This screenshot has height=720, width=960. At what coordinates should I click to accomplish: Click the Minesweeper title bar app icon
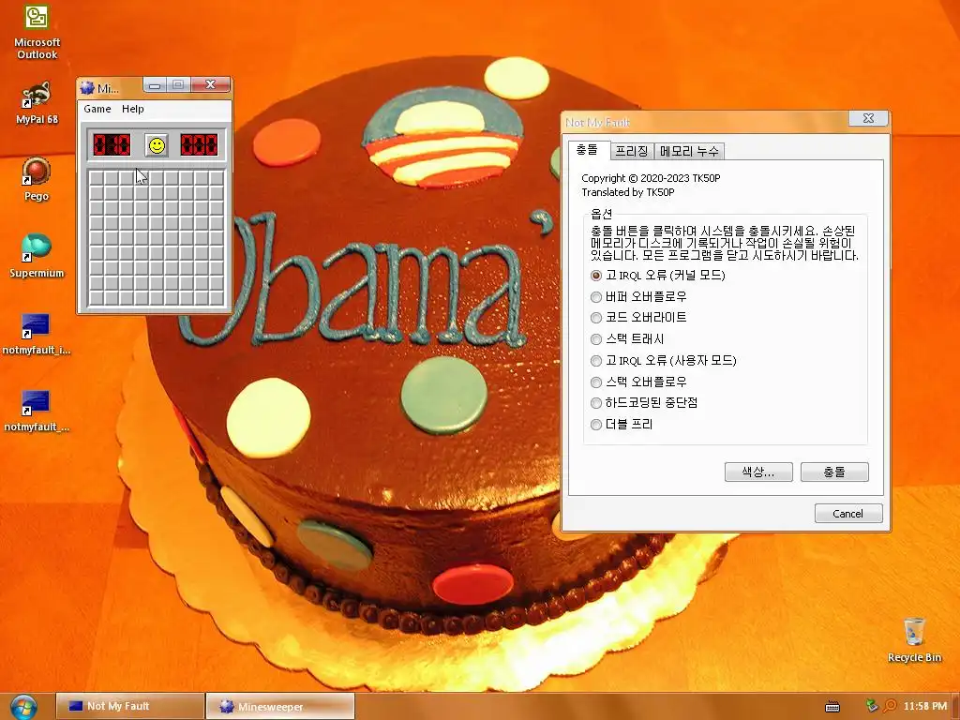click(87, 87)
